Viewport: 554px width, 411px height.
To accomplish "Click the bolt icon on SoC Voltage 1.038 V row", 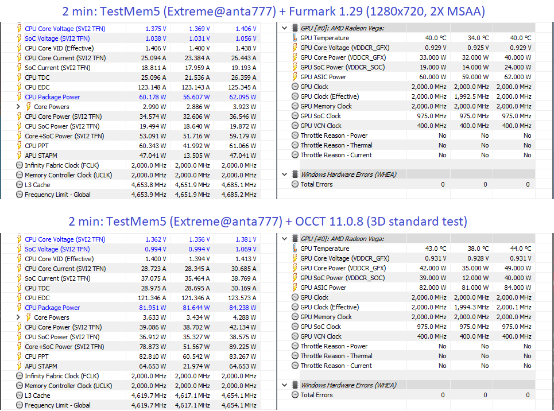I will 20,38.
